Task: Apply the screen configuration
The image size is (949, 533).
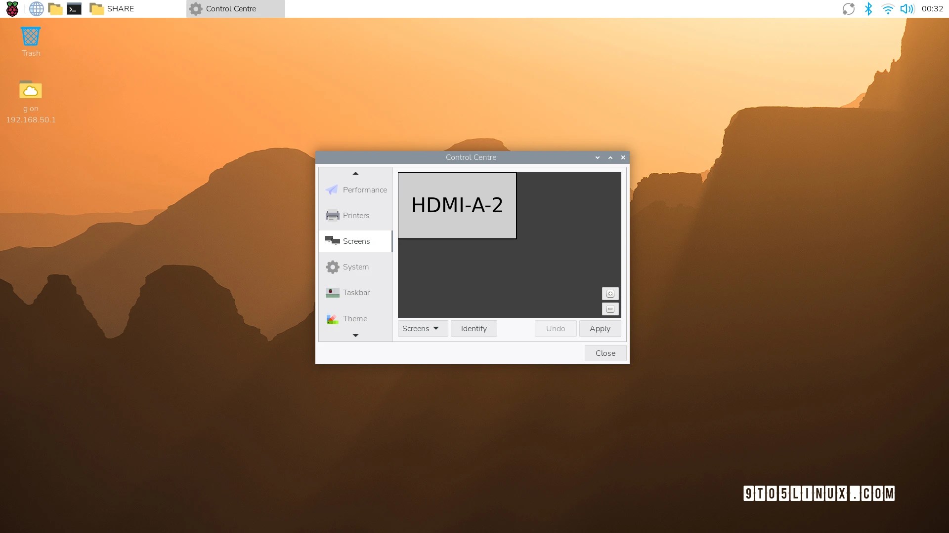Action: (600, 329)
